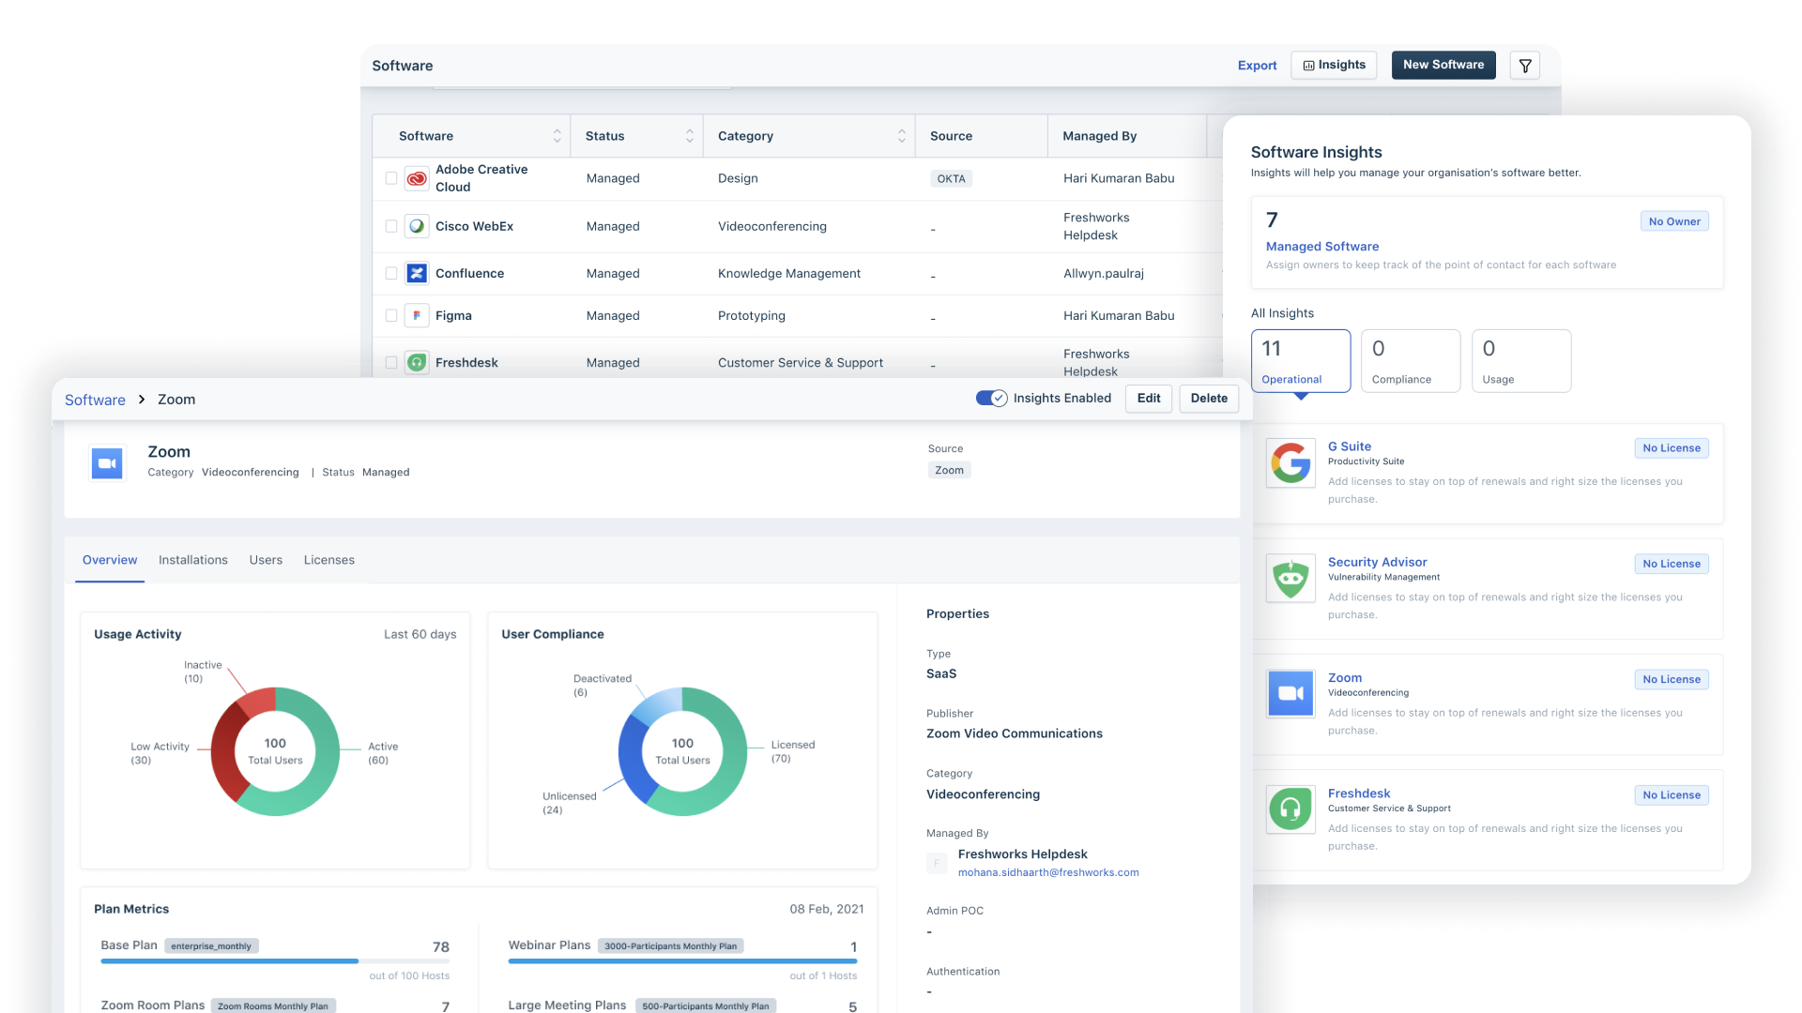The image size is (1802, 1013).
Task: Sort by Category column arrows
Action: (x=901, y=136)
